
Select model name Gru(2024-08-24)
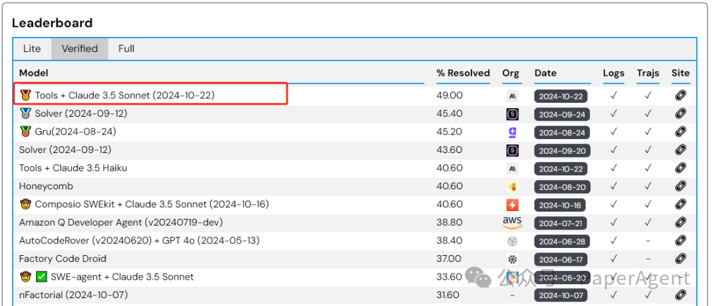[75, 132]
